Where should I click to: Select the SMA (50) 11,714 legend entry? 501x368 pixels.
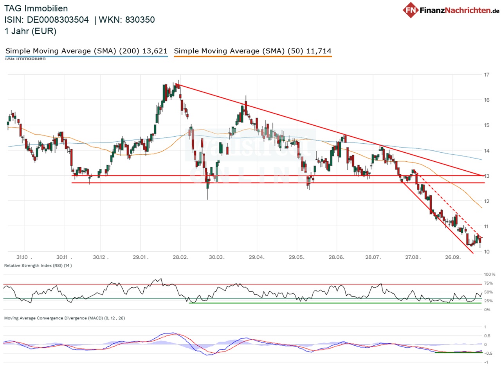pos(252,51)
